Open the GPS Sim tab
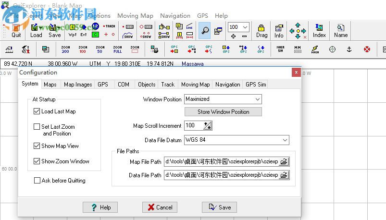 coord(256,85)
